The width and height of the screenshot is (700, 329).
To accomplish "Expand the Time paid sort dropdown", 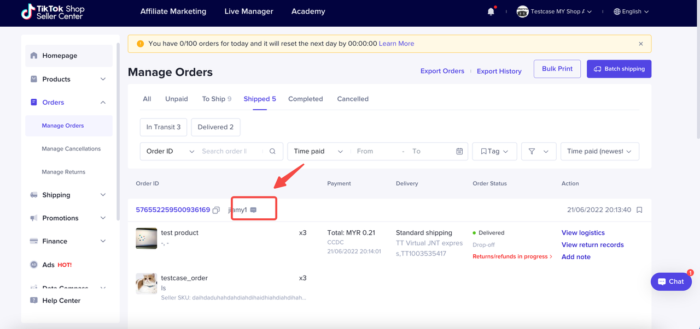I will tap(599, 151).
